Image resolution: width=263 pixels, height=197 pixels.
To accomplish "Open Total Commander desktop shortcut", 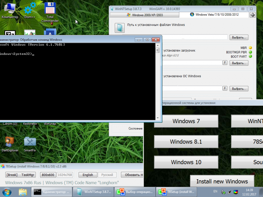I will [x=50, y=12].
